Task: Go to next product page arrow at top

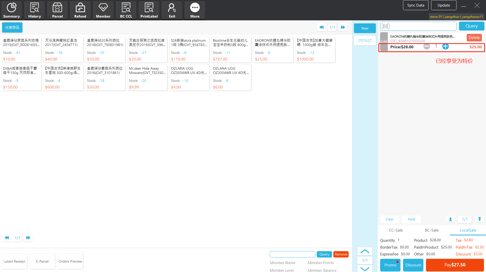Action: tap(343, 27)
